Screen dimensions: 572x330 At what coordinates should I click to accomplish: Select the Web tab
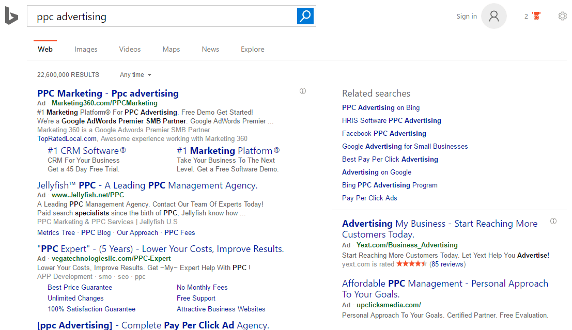coord(45,49)
